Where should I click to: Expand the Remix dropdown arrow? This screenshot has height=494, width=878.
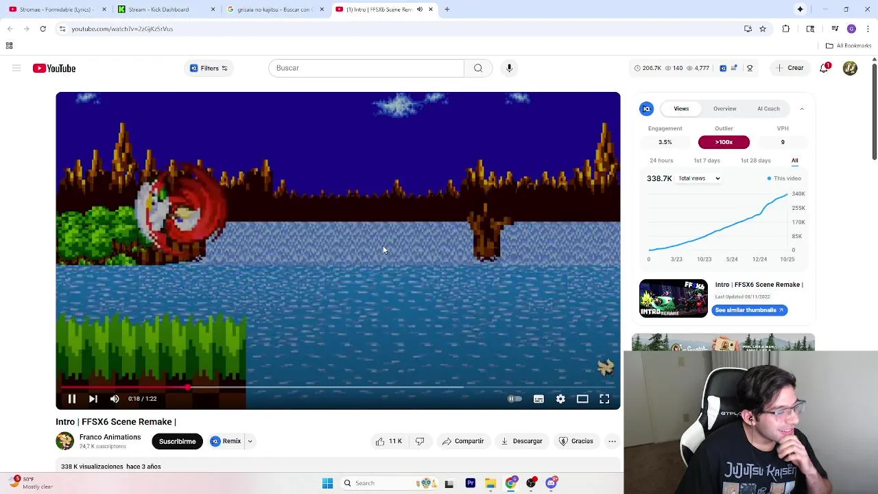tap(250, 441)
